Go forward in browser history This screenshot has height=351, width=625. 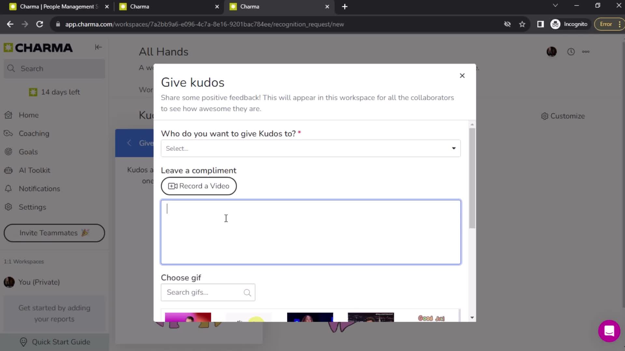point(25,24)
